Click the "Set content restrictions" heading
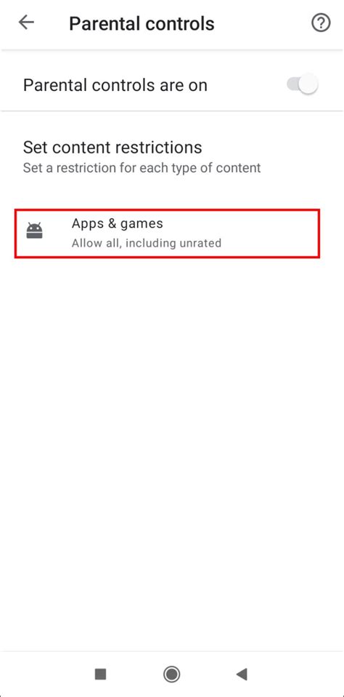Viewport: 344px width, 697px height. [x=112, y=147]
